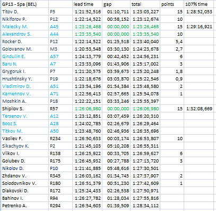This screenshot has width=216, height=211.
Task: Click the blue 'Tersenov V.' name cell
Action: pos(24,116)
